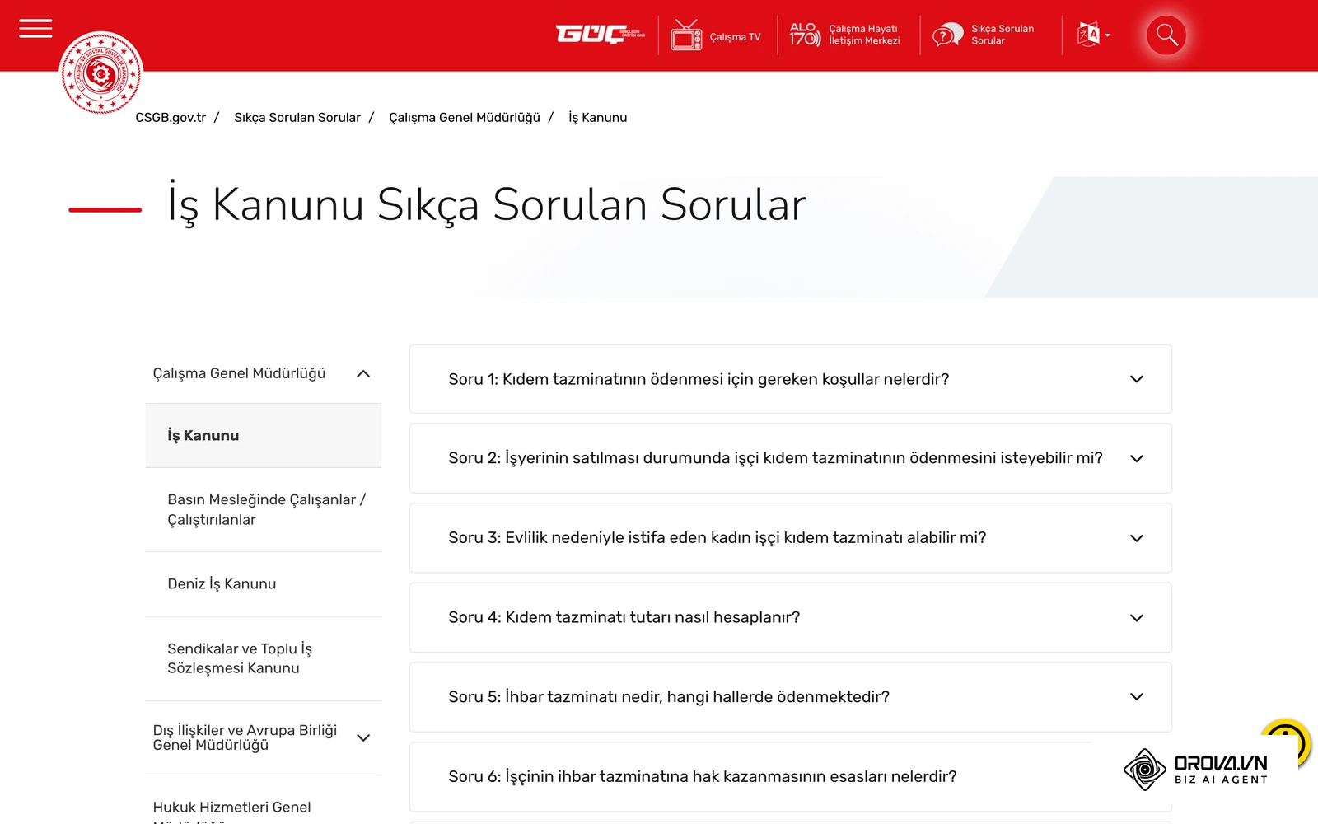
Task: Click the Sıkça Sorulan Sorular speech bubble icon
Action: [x=947, y=35]
